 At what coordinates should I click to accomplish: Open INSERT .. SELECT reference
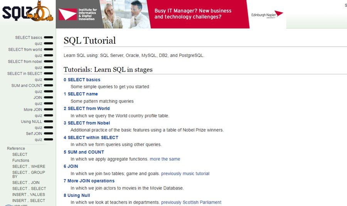pos(29,201)
